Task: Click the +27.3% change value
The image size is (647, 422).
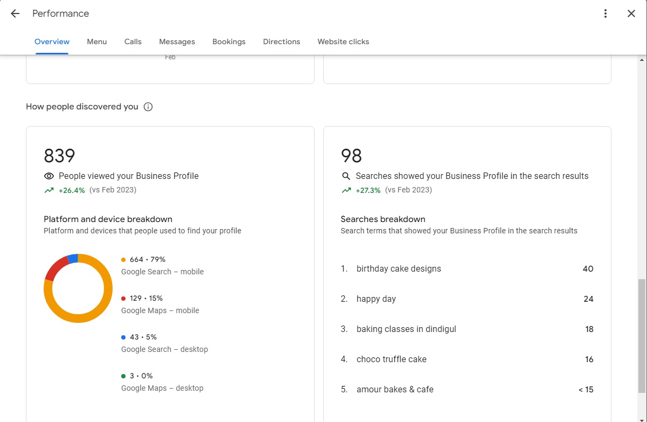Action: tap(368, 190)
